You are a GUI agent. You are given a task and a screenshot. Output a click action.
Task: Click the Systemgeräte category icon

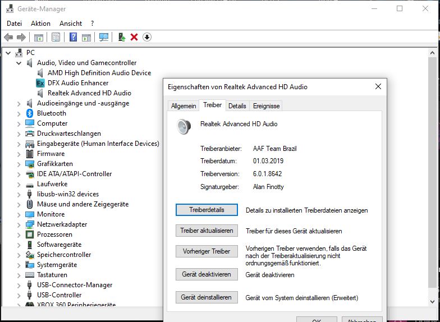coord(30,265)
